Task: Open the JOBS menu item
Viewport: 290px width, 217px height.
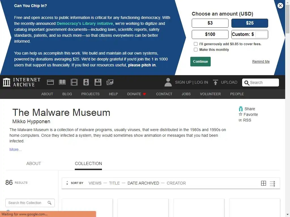Action: (x=186, y=94)
